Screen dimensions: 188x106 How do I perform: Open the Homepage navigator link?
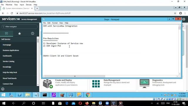point(7,45)
